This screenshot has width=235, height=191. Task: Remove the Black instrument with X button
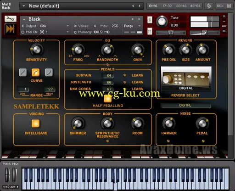[x=224, y=16]
